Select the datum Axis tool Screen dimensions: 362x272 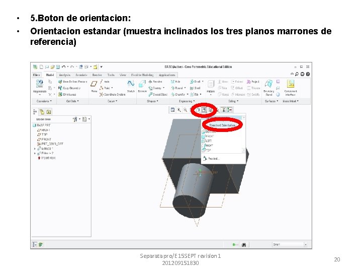click(x=105, y=82)
